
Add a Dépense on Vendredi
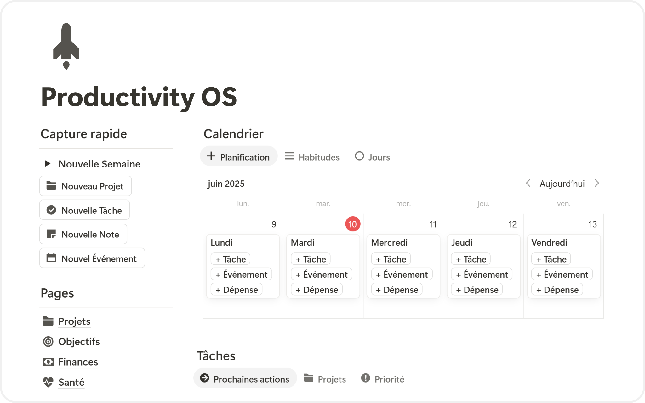pos(557,290)
